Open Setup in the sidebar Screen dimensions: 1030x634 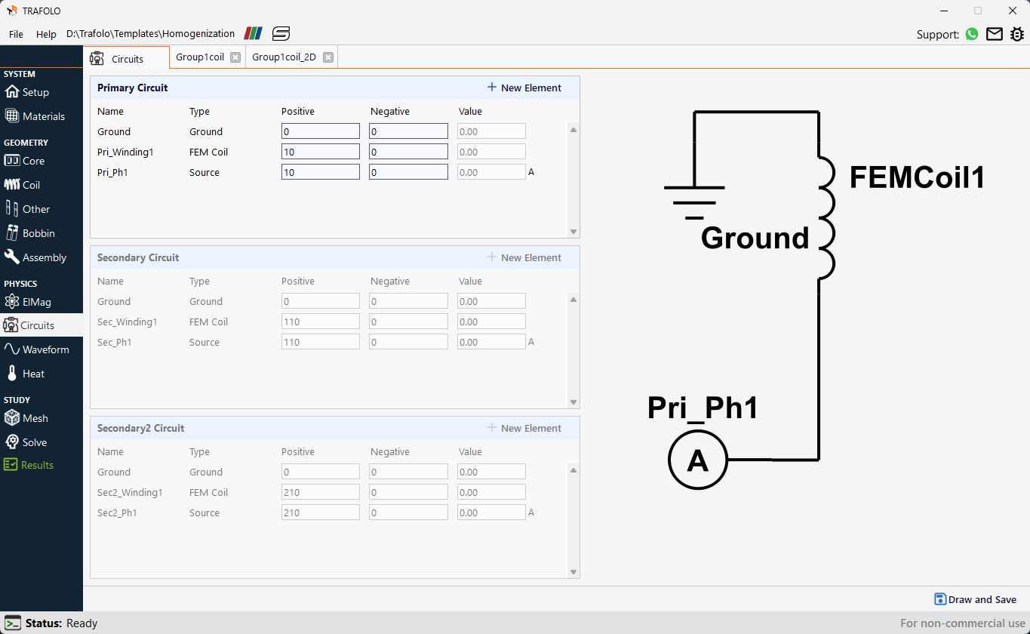pyautogui.click(x=27, y=92)
